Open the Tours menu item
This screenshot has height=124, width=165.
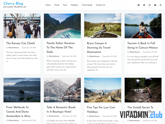point(65,5)
